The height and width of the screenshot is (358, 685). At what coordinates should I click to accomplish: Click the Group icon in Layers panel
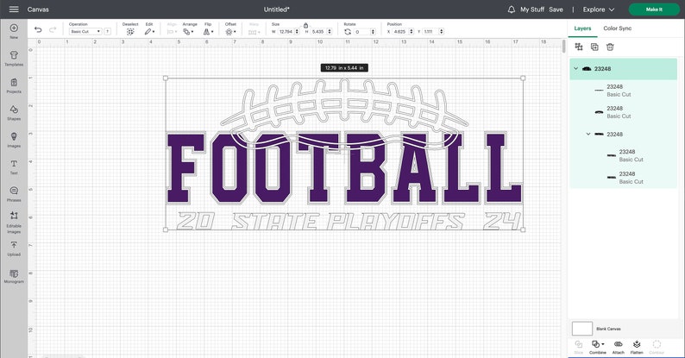579,47
